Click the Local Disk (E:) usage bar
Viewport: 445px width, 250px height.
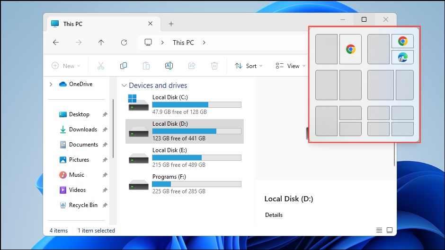196,157
